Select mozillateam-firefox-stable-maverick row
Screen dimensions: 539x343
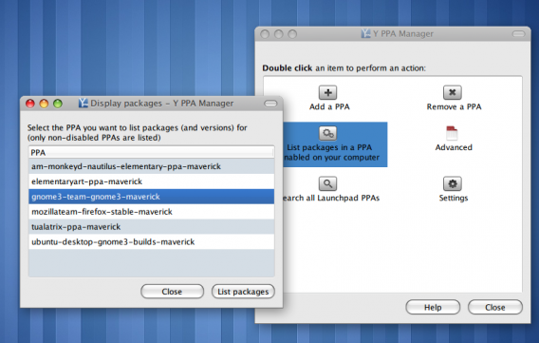click(x=151, y=212)
